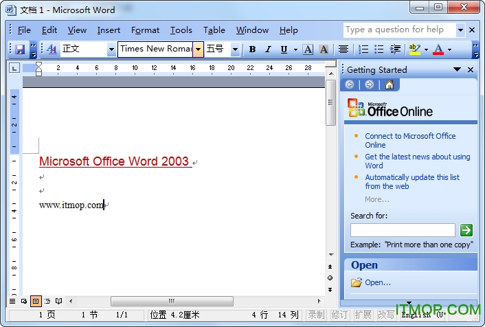Screen dimensions: 485x327
Task: Apply Character Border button
Action: point(308,49)
